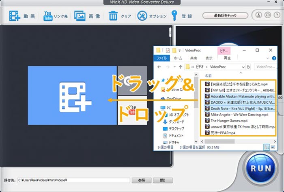Click the Explorer address bar path
Image resolution: width=284 pixels, height=192 pixels.
coord(215,67)
